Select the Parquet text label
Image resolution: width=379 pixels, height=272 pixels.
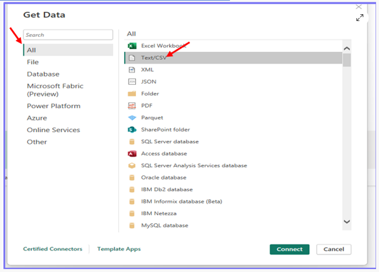pos(152,118)
